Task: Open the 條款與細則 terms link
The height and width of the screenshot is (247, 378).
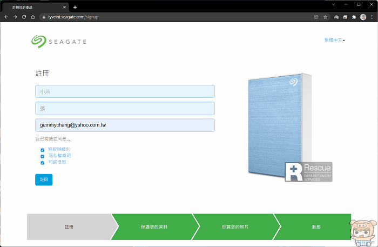Action: coord(59,149)
